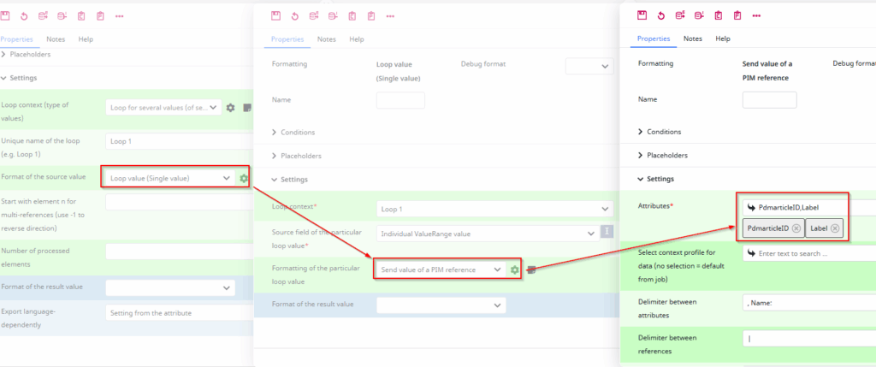Switch to the Notes tab in the right panel
876x367 pixels.
(x=693, y=38)
